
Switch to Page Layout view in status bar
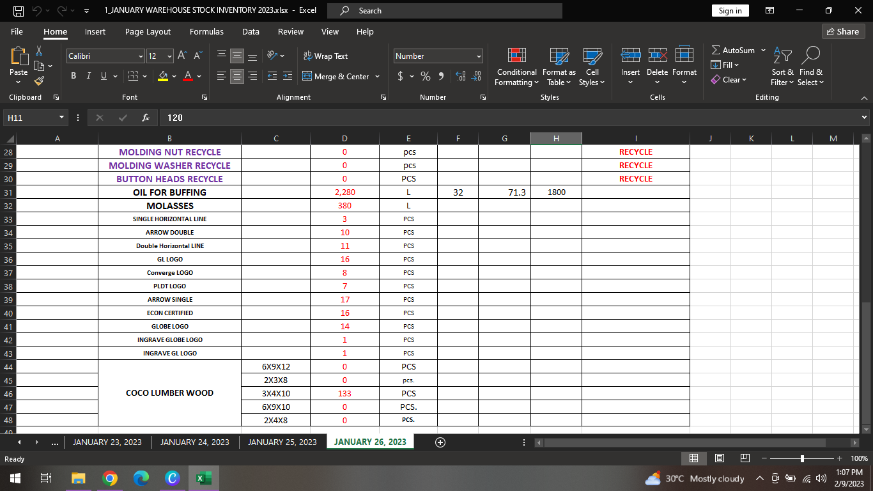pyautogui.click(x=719, y=458)
